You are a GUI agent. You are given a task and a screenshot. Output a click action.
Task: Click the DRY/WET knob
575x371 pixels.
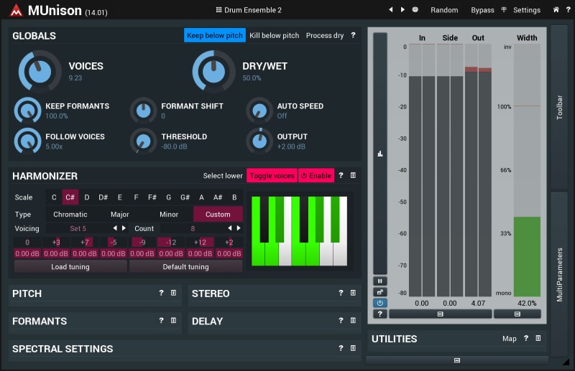(x=213, y=72)
